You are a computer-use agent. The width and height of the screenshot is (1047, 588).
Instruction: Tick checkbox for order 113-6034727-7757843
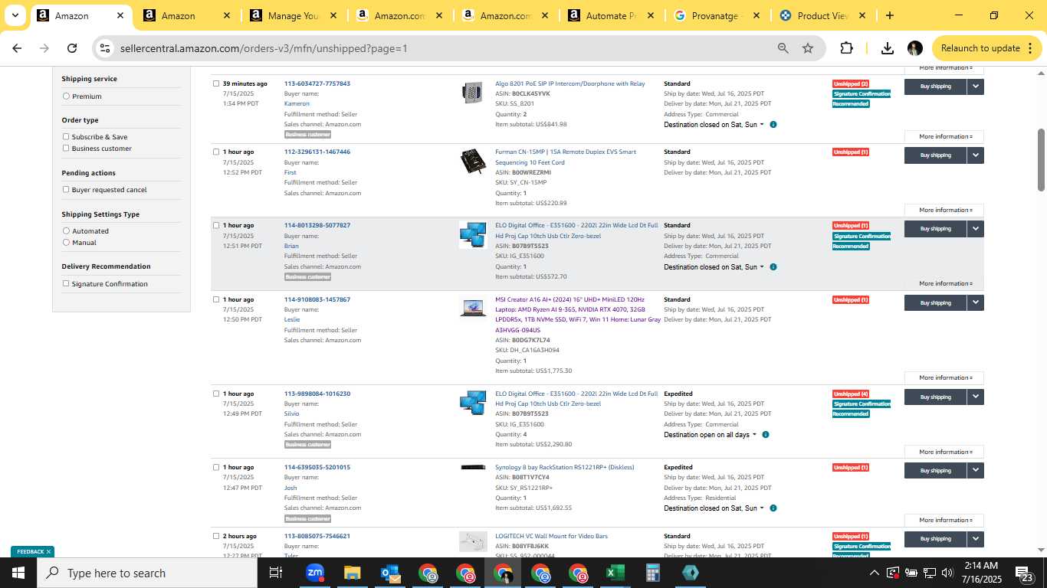tap(216, 83)
